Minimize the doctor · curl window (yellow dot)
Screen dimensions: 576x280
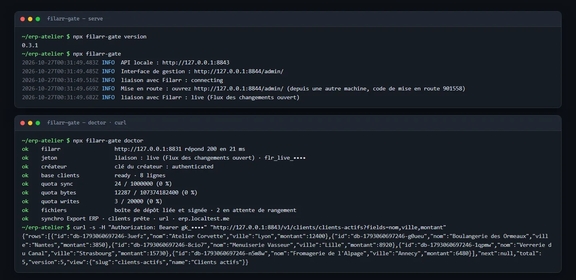coord(30,123)
